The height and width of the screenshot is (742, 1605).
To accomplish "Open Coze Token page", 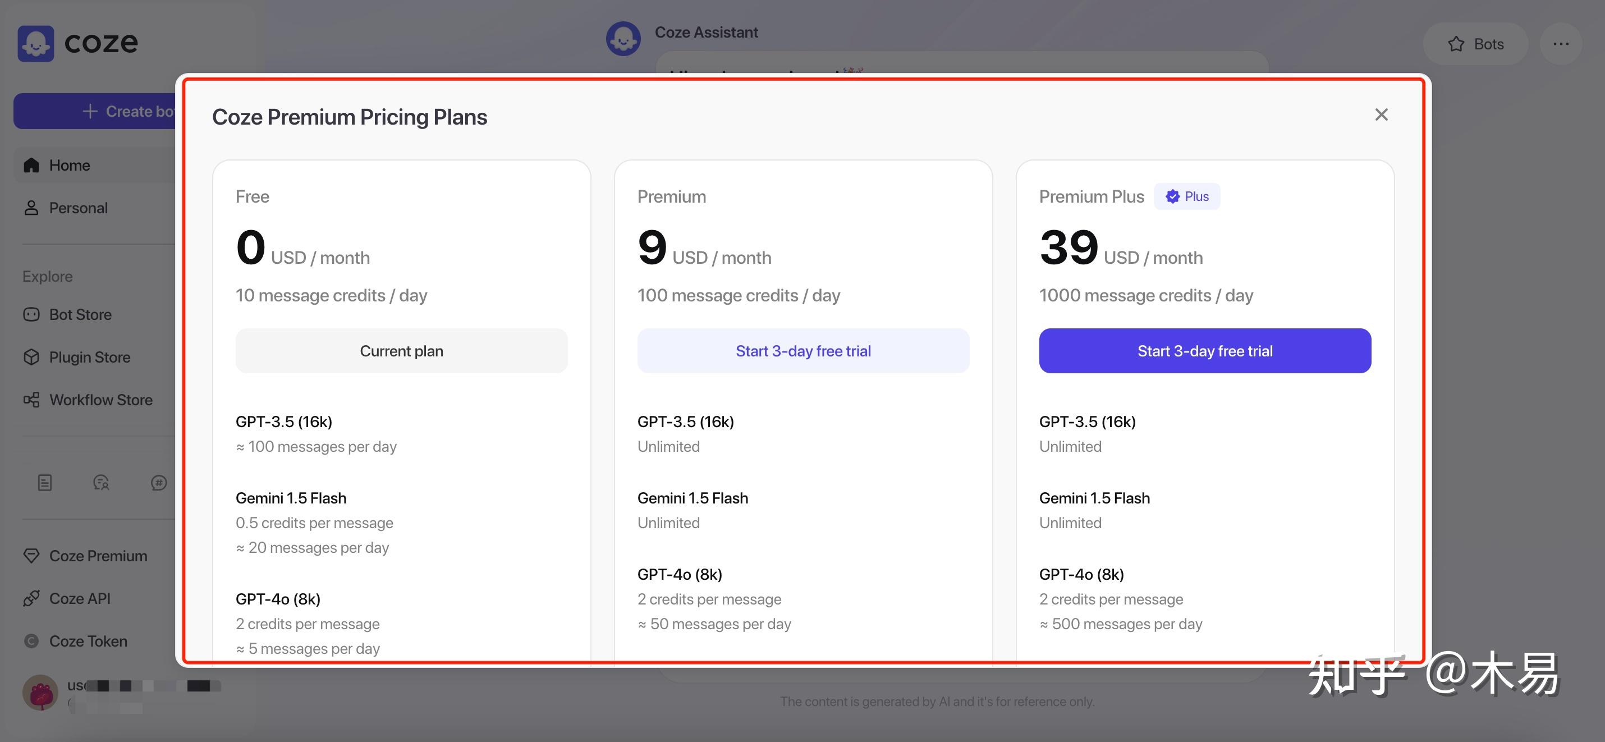I will tap(88, 641).
